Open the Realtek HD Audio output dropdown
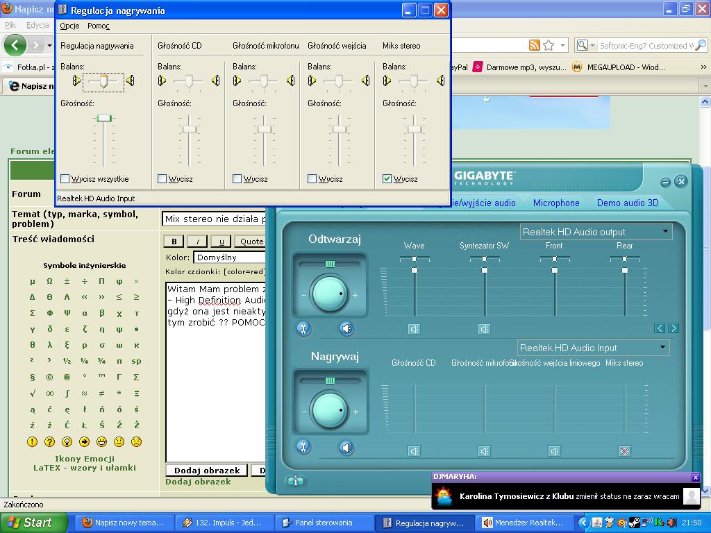This screenshot has width=711, height=533. point(665,232)
